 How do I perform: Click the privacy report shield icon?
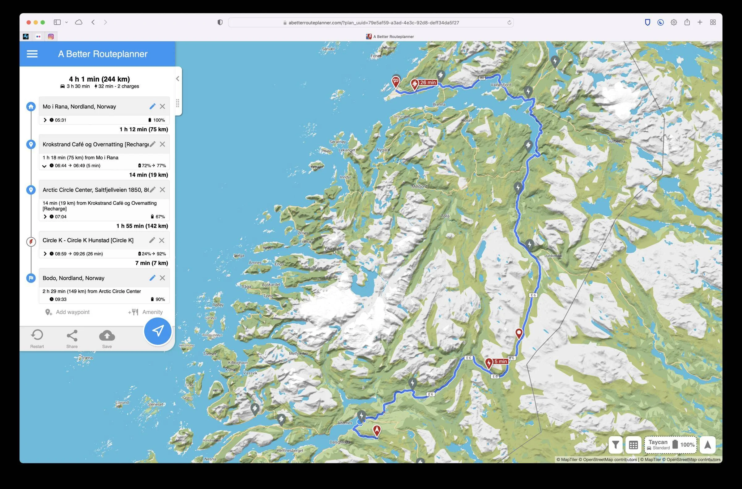coord(220,22)
